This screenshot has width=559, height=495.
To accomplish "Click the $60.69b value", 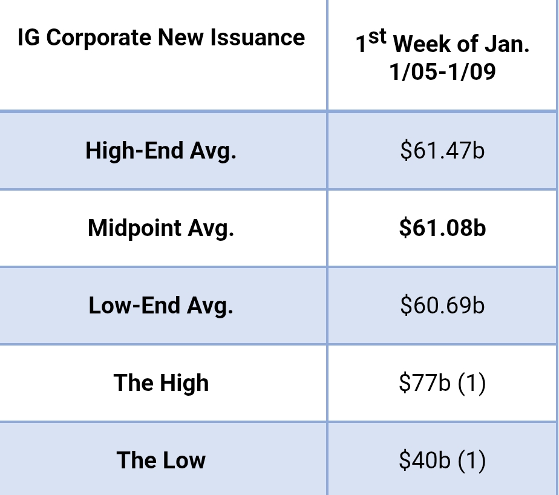I will [x=442, y=306].
